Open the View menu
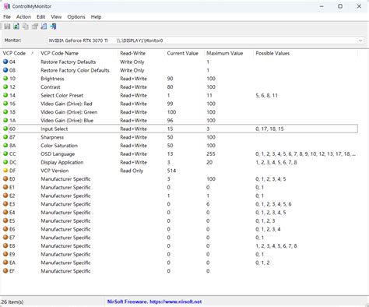The width and height of the screenshot is (369, 307). click(x=56, y=17)
